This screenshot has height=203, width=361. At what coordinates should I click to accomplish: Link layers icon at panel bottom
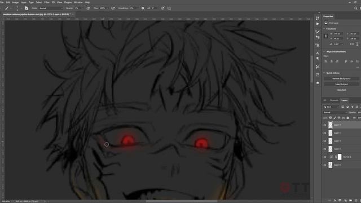pyautogui.click(x=329, y=201)
